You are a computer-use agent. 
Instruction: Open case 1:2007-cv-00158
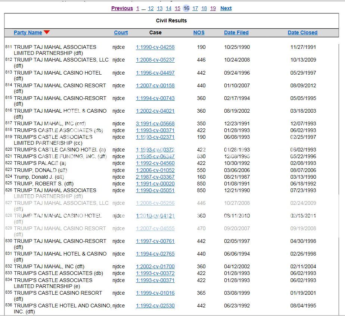point(155,85)
